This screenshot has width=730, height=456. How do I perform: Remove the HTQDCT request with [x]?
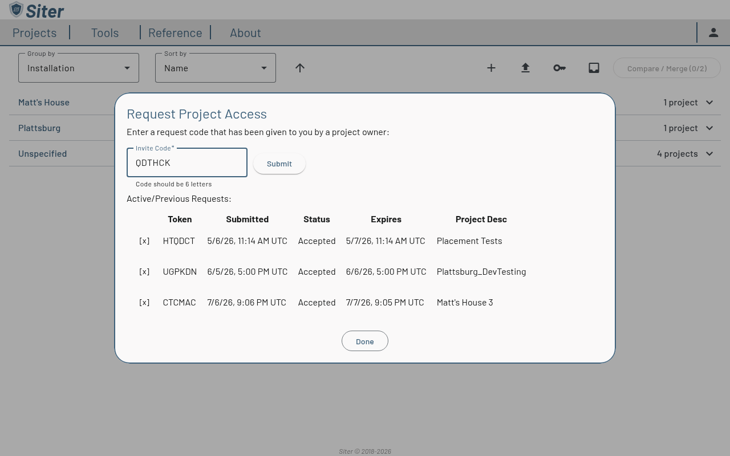coord(144,241)
